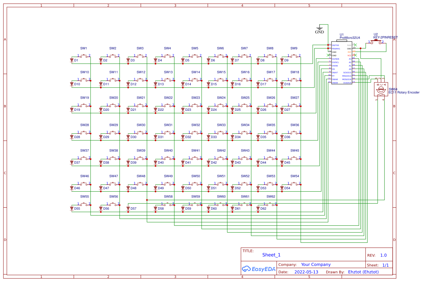The width and height of the screenshot is (423, 282).
Task: Select diode D10 symbol
Action: click(72, 84)
